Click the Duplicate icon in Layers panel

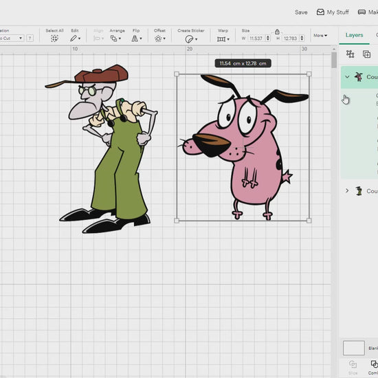[x=366, y=54]
